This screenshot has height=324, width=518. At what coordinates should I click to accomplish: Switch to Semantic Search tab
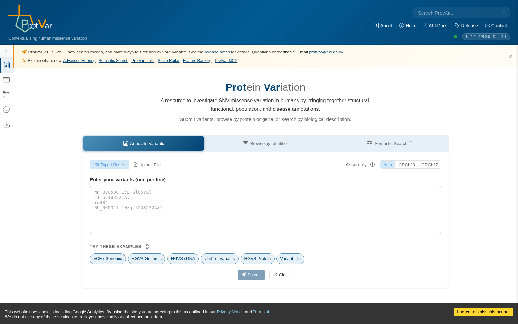point(388,144)
